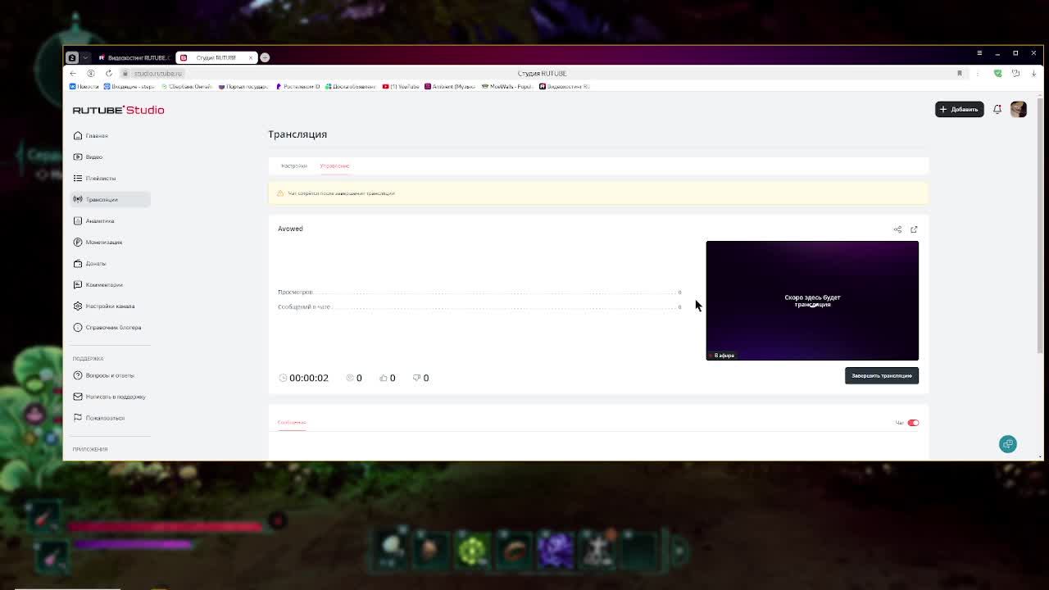1049x590 pixels.
Task: Open a new browser tab
Action: point(265,57)
